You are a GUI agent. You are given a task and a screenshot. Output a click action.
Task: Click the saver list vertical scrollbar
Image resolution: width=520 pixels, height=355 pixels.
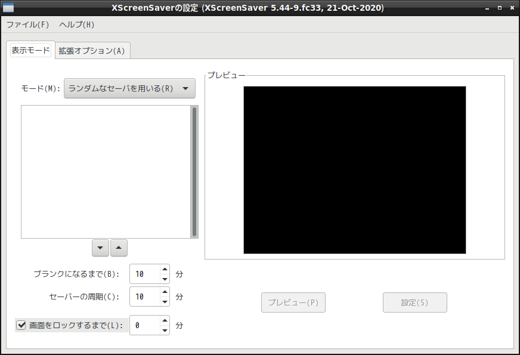click(x=194, y=172)
